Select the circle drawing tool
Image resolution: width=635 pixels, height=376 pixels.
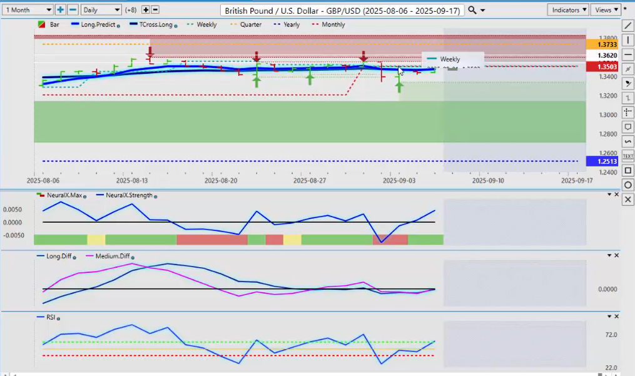[x=628, y=185]
